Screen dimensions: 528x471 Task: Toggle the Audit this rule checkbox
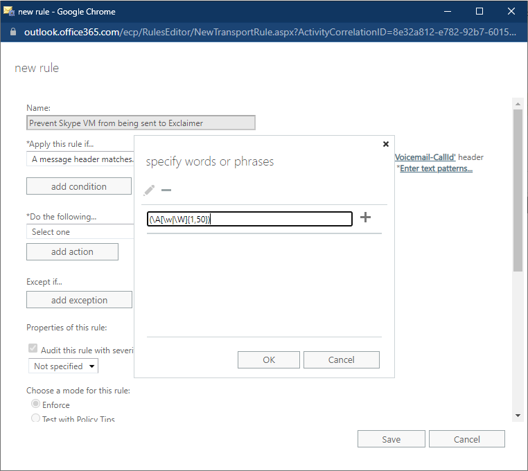pyautogui.click(x=33, y=349)
